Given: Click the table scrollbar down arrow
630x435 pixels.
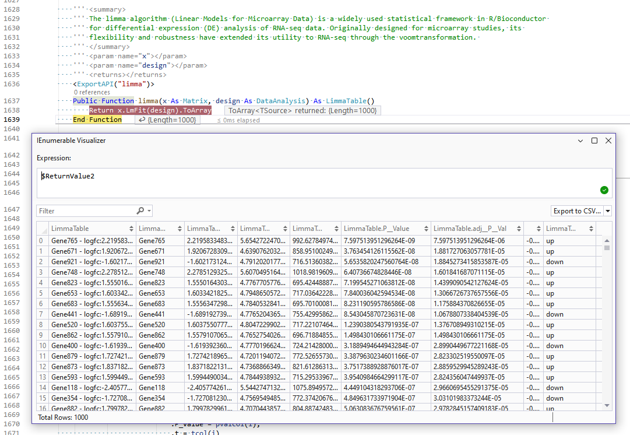Looking at the screenshot, I should point(607,405).
